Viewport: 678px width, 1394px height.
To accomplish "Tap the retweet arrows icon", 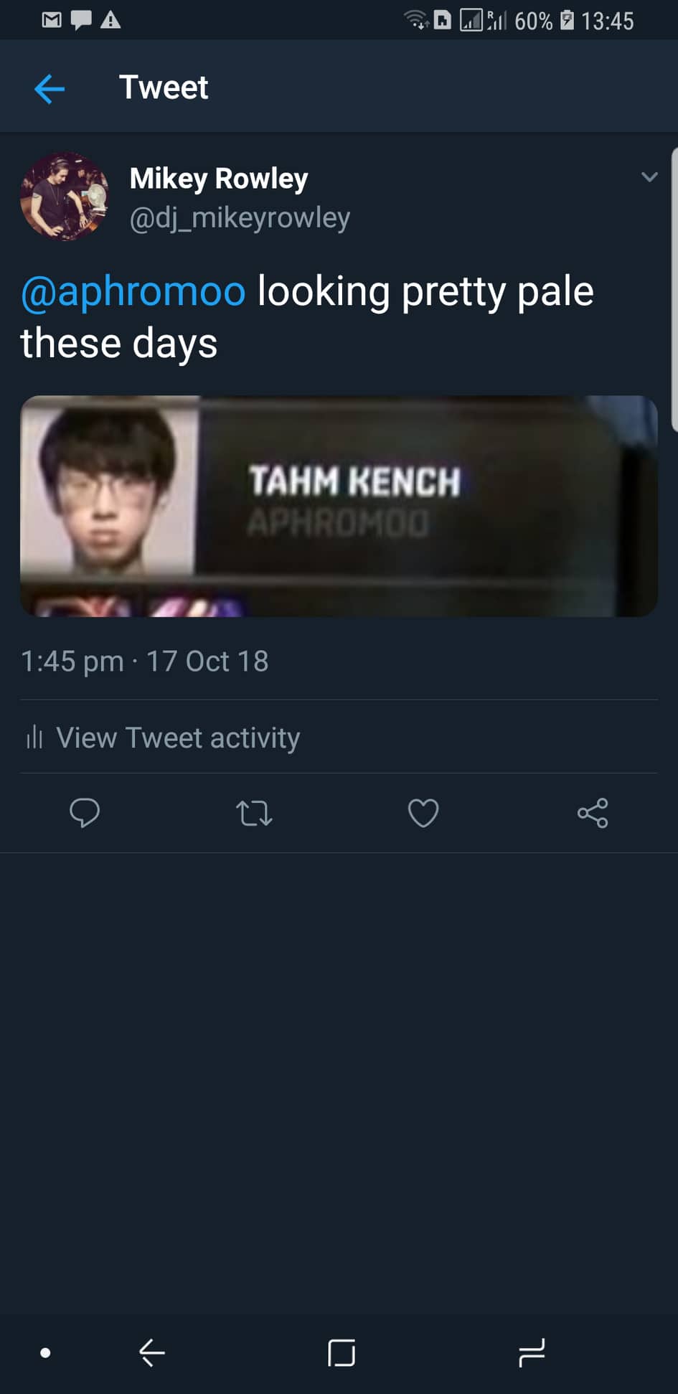I will [254, 813].
